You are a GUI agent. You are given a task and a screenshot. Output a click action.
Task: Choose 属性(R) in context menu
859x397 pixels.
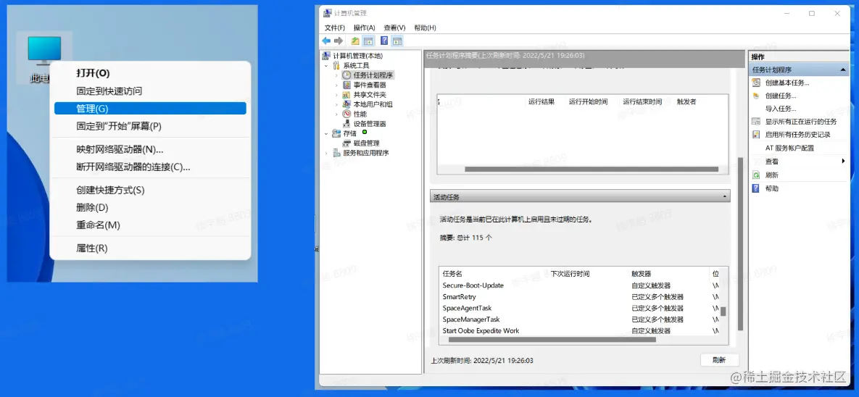click(150, 248)
